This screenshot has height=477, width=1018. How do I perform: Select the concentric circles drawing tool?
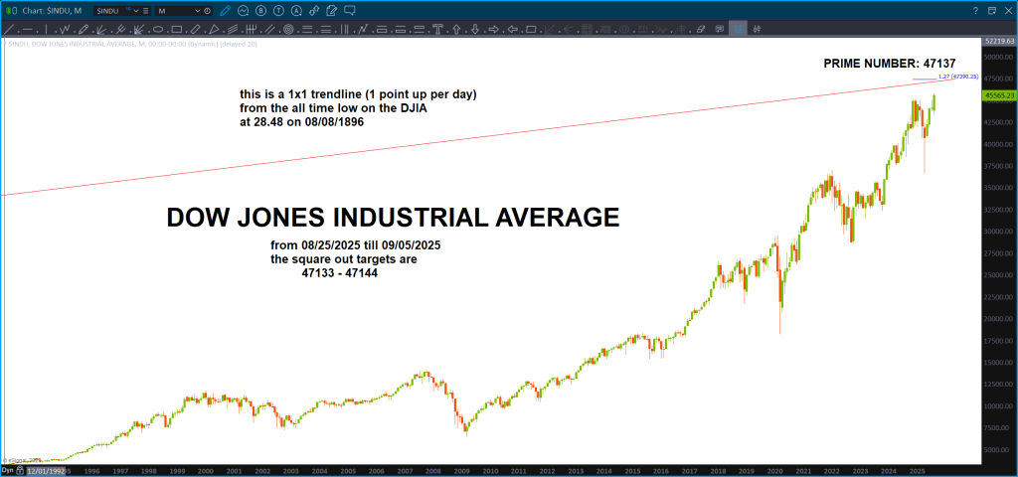click(288, 30)
